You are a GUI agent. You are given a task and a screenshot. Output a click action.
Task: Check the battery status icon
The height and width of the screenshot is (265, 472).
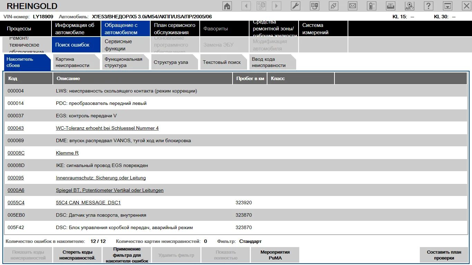tap(371, 6)
